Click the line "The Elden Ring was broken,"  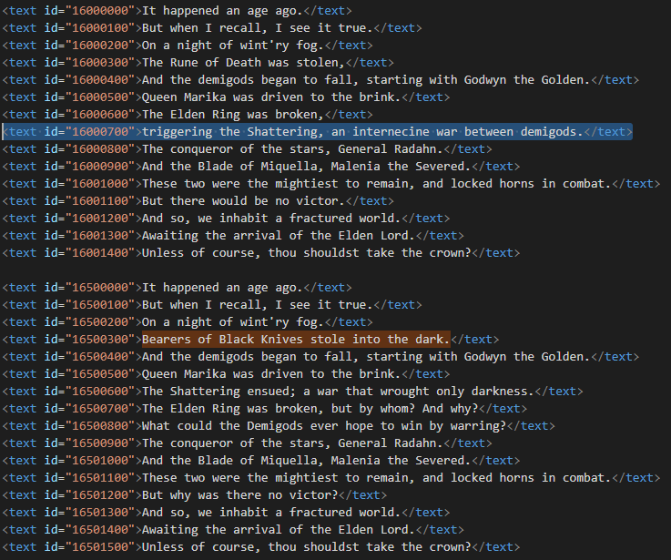pos(188,115)
